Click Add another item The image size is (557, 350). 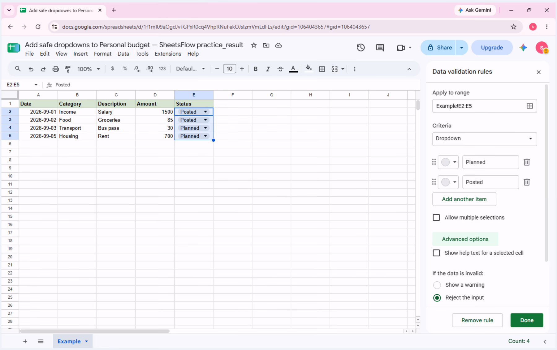(x=464, y=199)
